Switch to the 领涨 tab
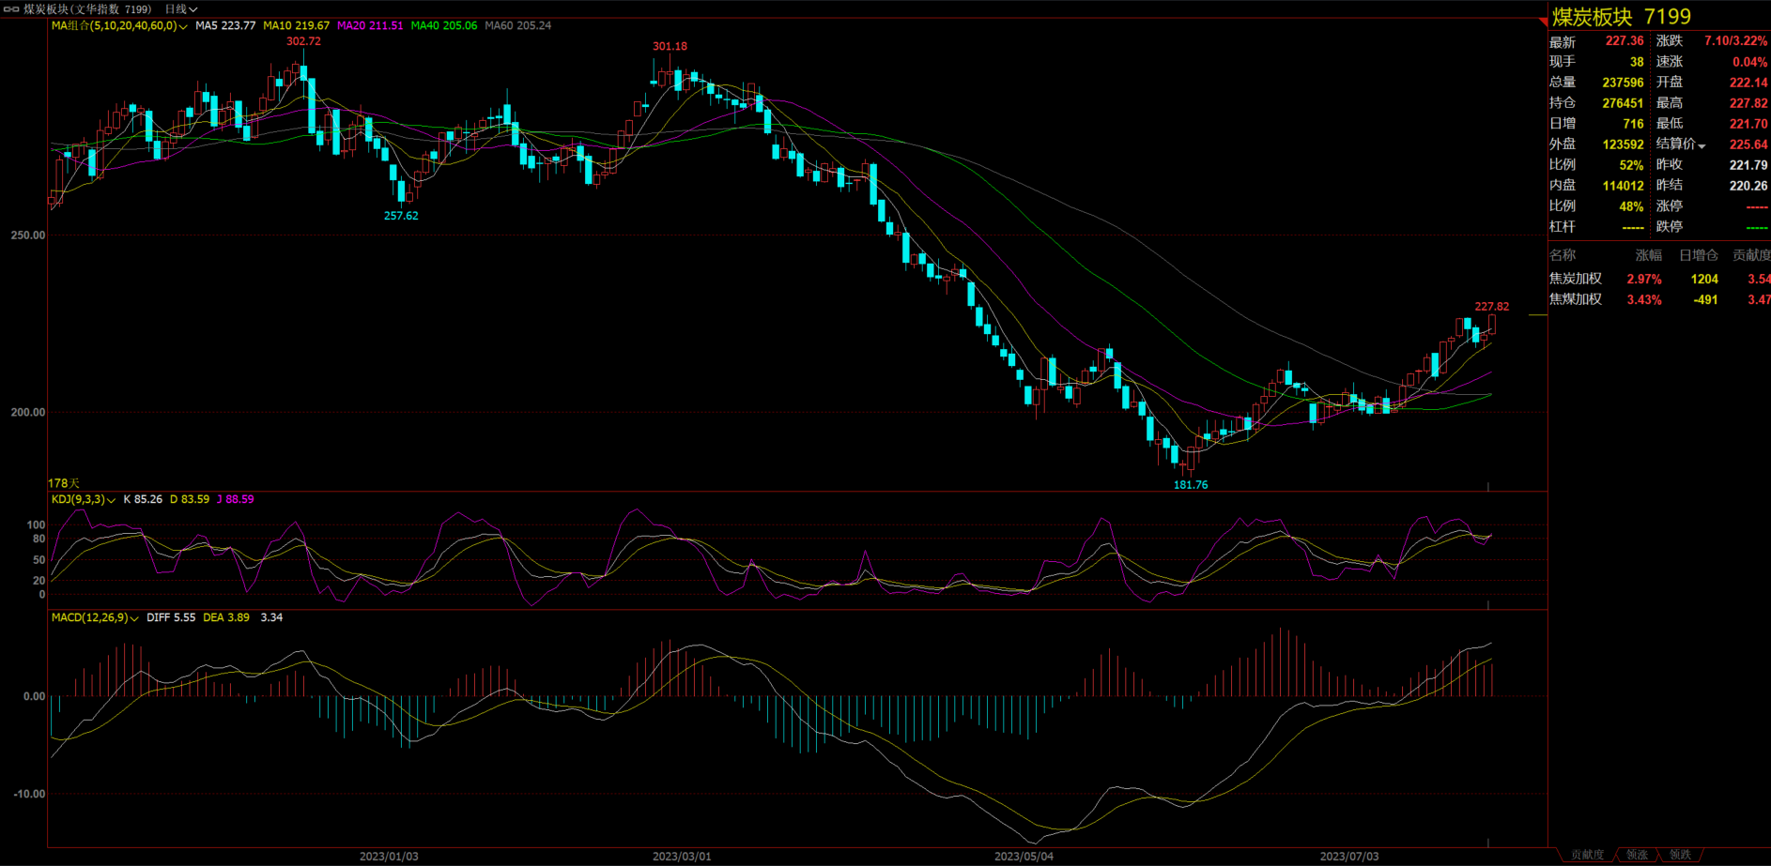Viewport: 1771px width, 866px height. (x=1637, y=855)
